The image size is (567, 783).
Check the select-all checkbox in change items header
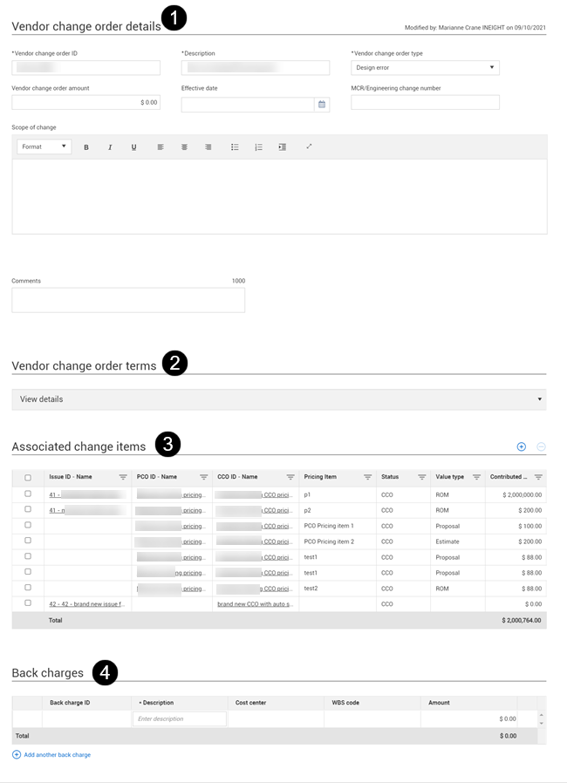(28, 478)
